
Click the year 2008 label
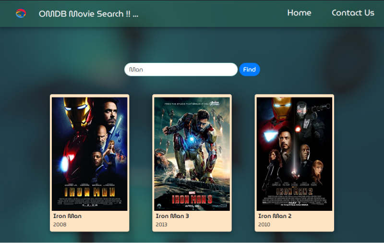point(60,224)
